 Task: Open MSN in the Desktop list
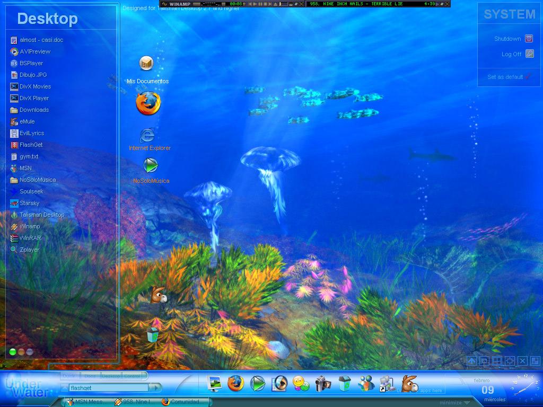coord(21,168)
